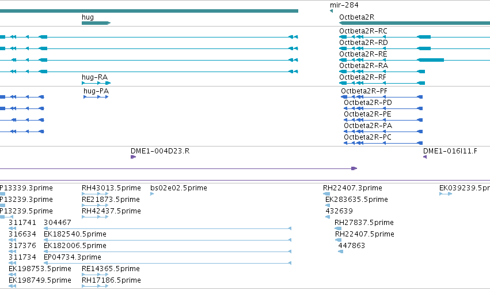Click the 447863 alignment glyph
The width and height of the screenshot is (490, 289).
click(x=341, y=252)
